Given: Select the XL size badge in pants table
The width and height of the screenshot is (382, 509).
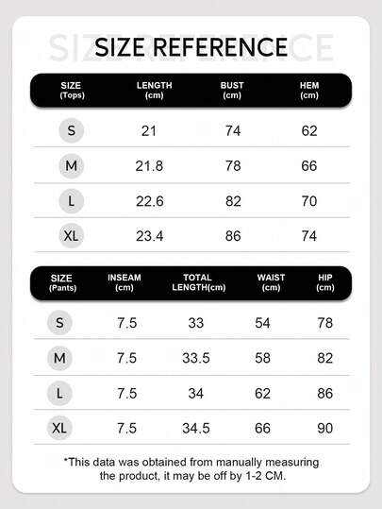Looking at the screenshot, I should (x=59, y=428).
